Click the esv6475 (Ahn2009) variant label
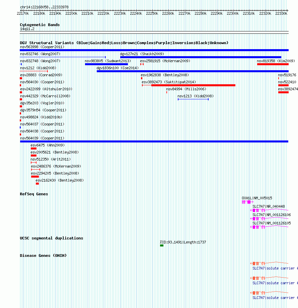298x308 pixels. [x=48, y=145]
